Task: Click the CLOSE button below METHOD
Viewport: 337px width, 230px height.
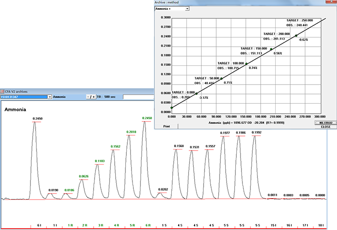Action: 325,127
